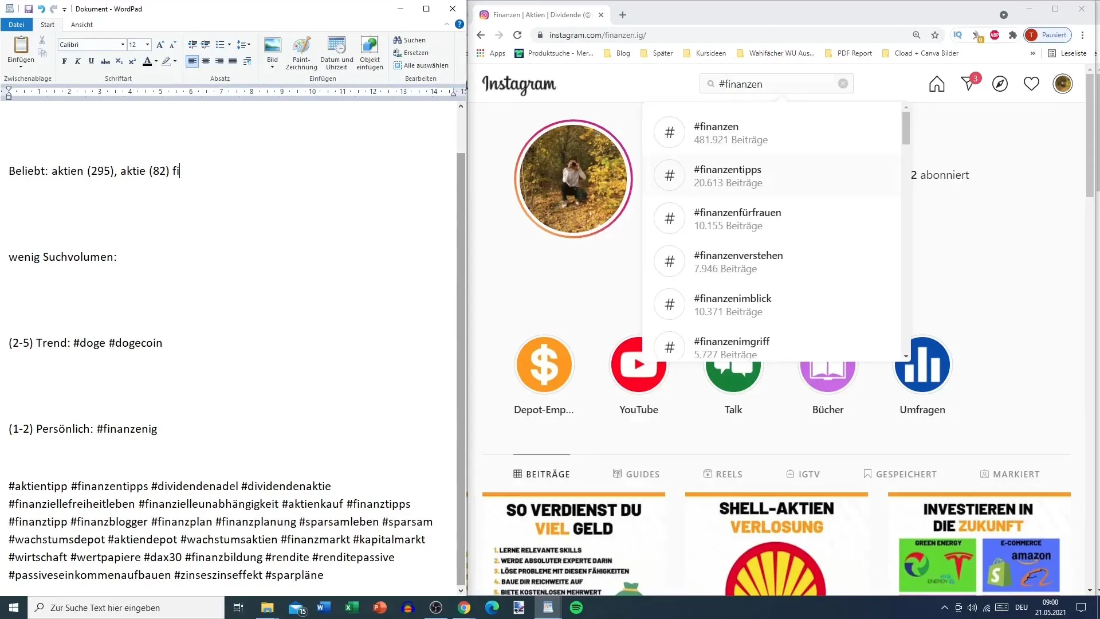Click the decrease indent icon
1100x619 pixels.
click(x=192, y=45)
